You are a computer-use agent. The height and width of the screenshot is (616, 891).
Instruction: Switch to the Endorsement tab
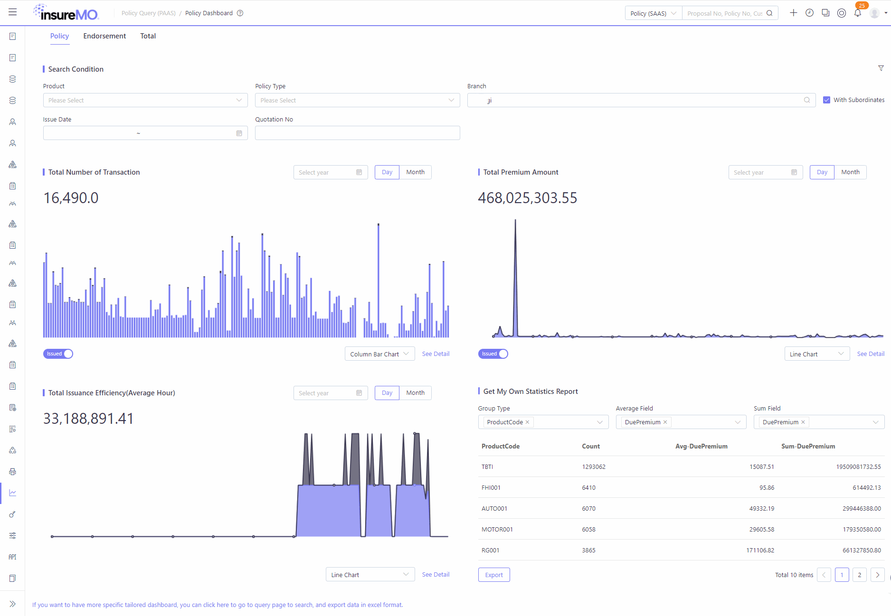104,36
